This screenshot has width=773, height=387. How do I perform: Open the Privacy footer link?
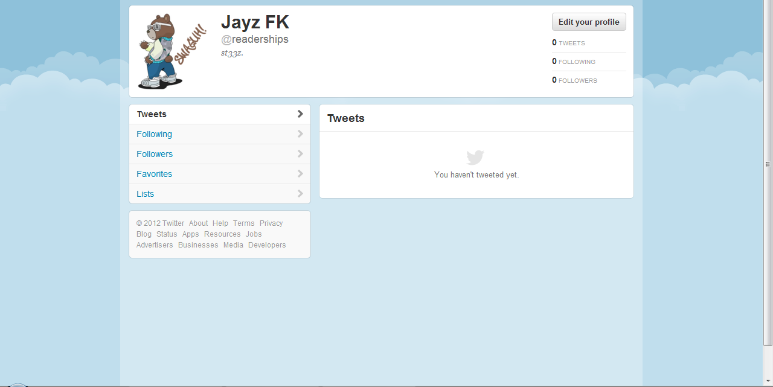pyautogui.click(x=271, y=223)
